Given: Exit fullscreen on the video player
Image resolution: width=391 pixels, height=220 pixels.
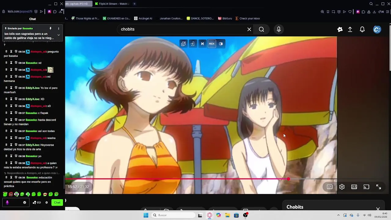Looking at the screenshot, I should [x=378, y=187].
